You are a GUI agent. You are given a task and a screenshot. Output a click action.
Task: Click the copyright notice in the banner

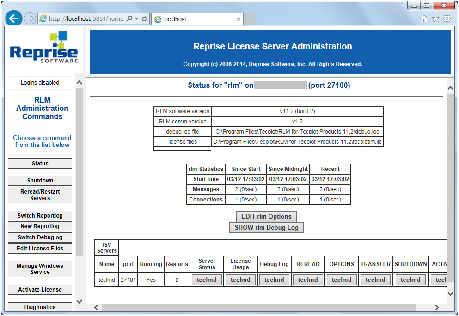tap(273, 64)
